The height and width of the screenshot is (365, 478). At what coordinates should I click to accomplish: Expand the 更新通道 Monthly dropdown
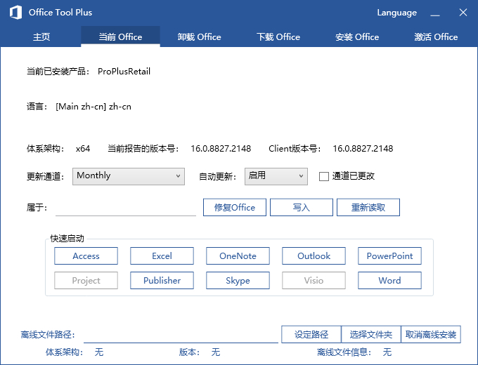(129, 176)
